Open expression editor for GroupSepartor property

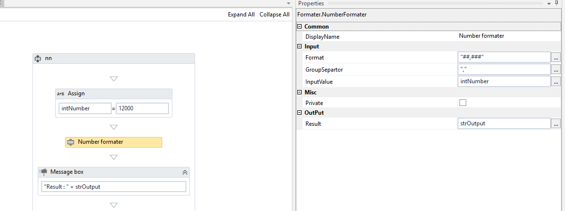[x=555, y=70]
